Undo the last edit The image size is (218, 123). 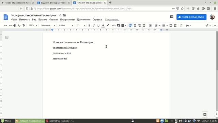click(6, 26)
